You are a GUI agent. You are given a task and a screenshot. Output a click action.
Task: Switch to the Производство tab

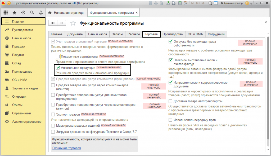click(x=173, y=34)
